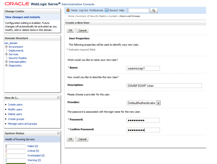This screenshot has height=164, width=217.
Task: Click the Critical (0) status link
Action: tap(33, 151)
